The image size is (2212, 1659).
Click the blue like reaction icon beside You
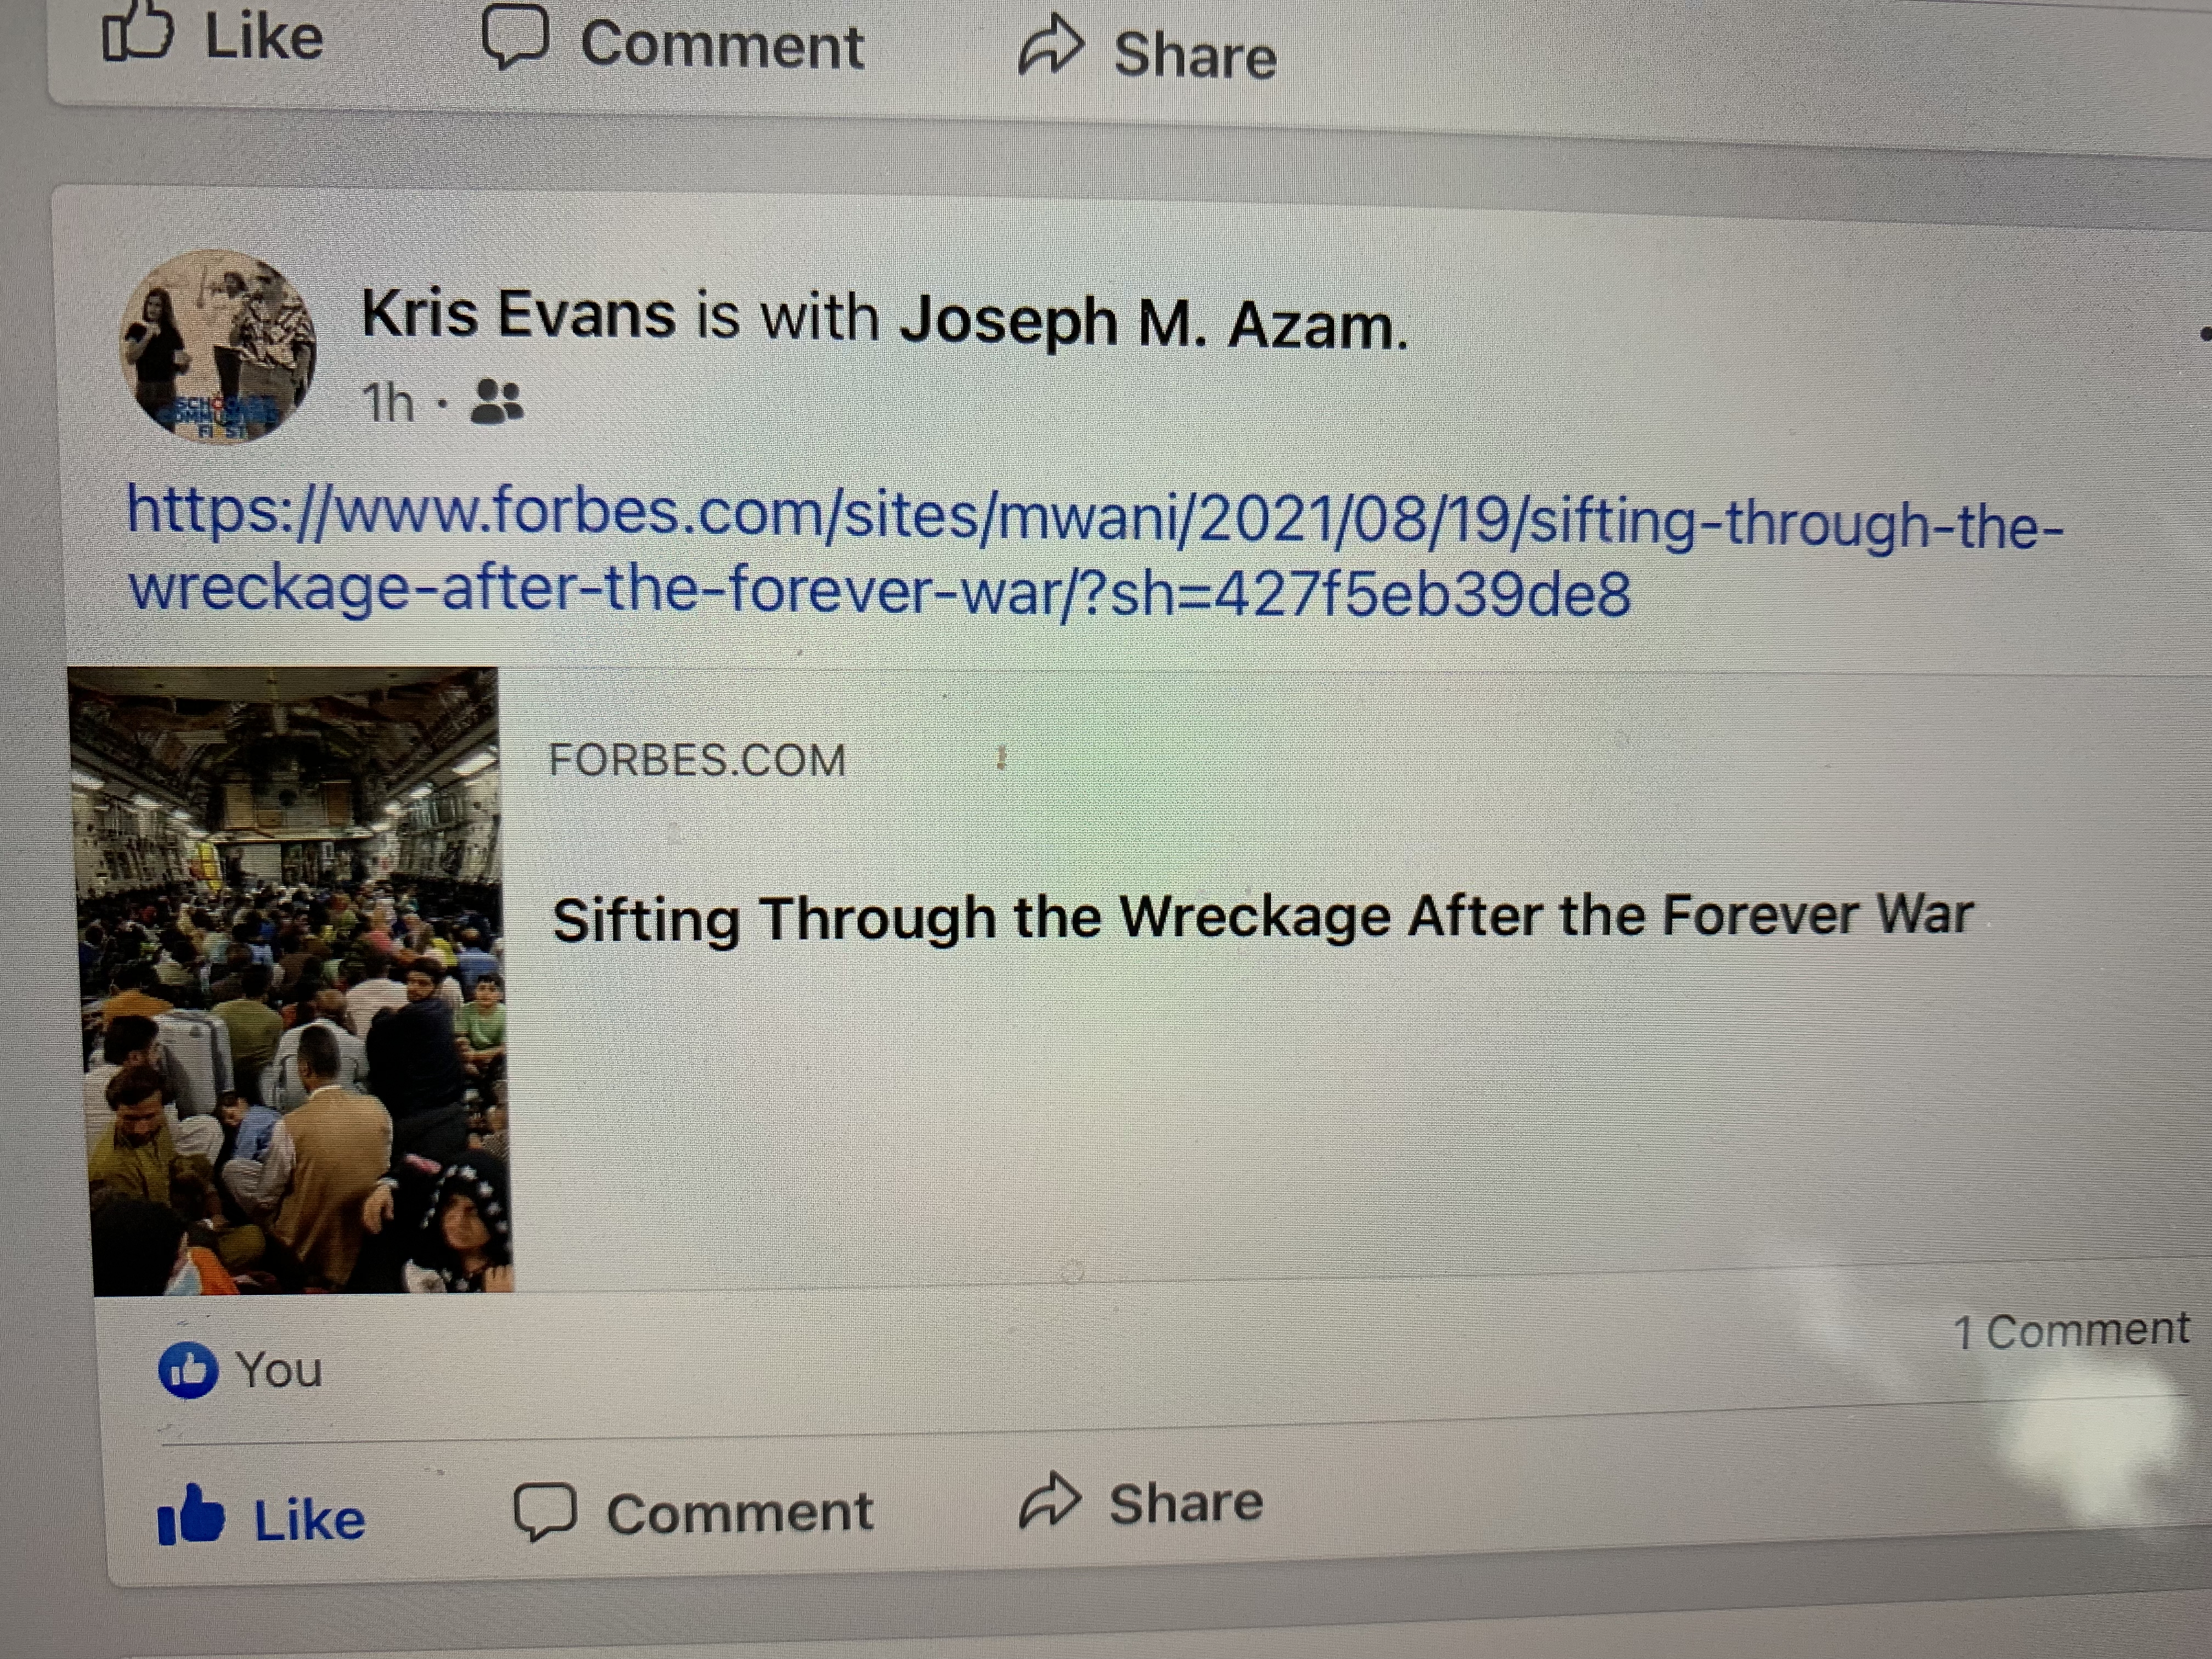[188, 1369]
